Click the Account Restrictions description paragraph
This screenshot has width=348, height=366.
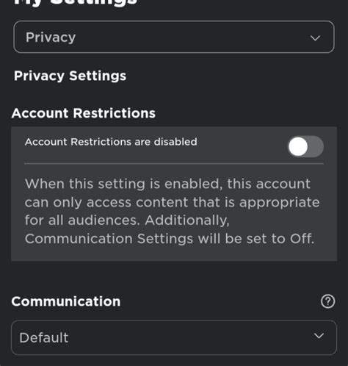pos(172,211)
